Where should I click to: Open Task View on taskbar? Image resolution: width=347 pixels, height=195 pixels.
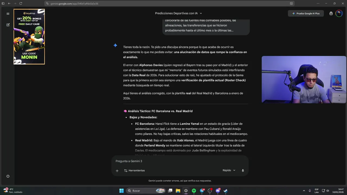170,191
